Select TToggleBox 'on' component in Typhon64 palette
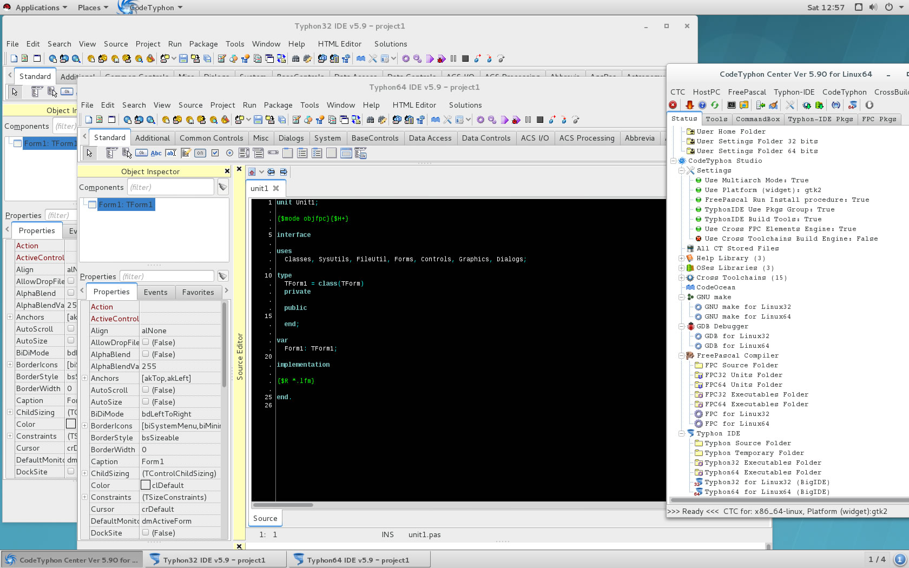The height and width of the screenshot is (568, 909). [x=200, y=153]
